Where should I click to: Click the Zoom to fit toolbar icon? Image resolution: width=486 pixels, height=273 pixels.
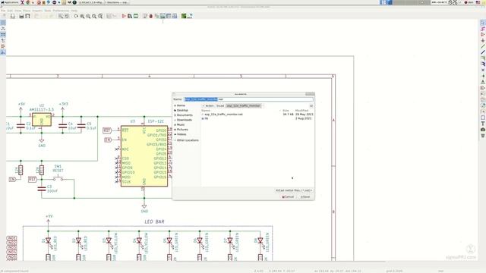94,16
